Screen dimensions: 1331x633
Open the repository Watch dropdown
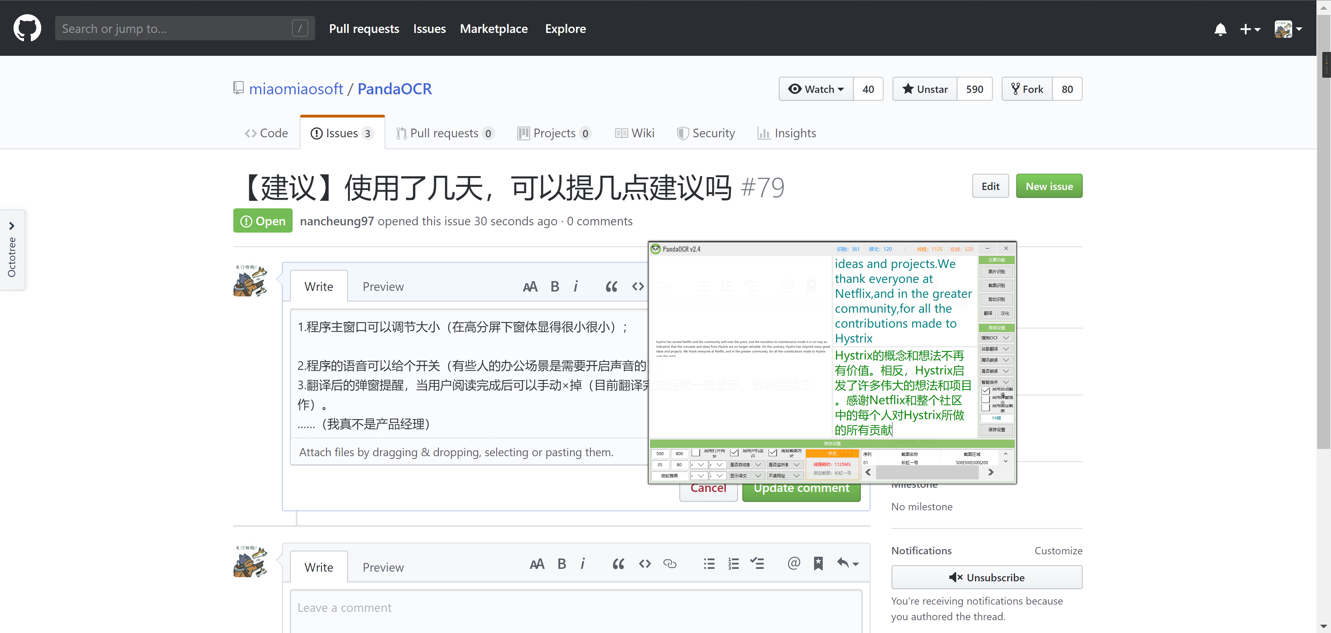(816, 89)
